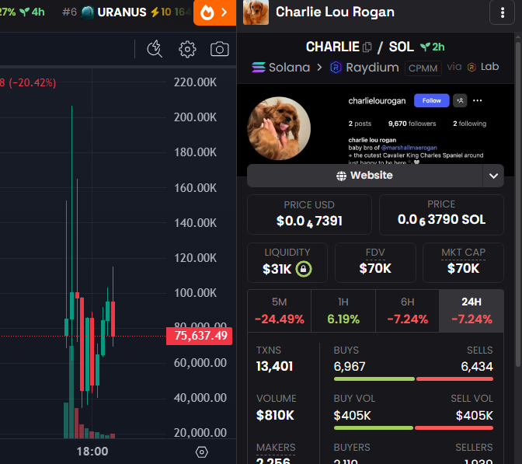This screenshot has height=464, width=522.
Task: Click the buy vol versus sell vol bar
Action: tap(413, 428)
